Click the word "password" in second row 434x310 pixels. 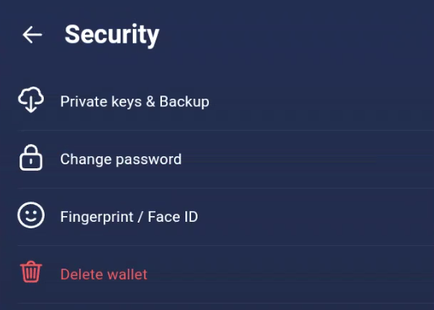pyautogui.click(x=149, y=160)
